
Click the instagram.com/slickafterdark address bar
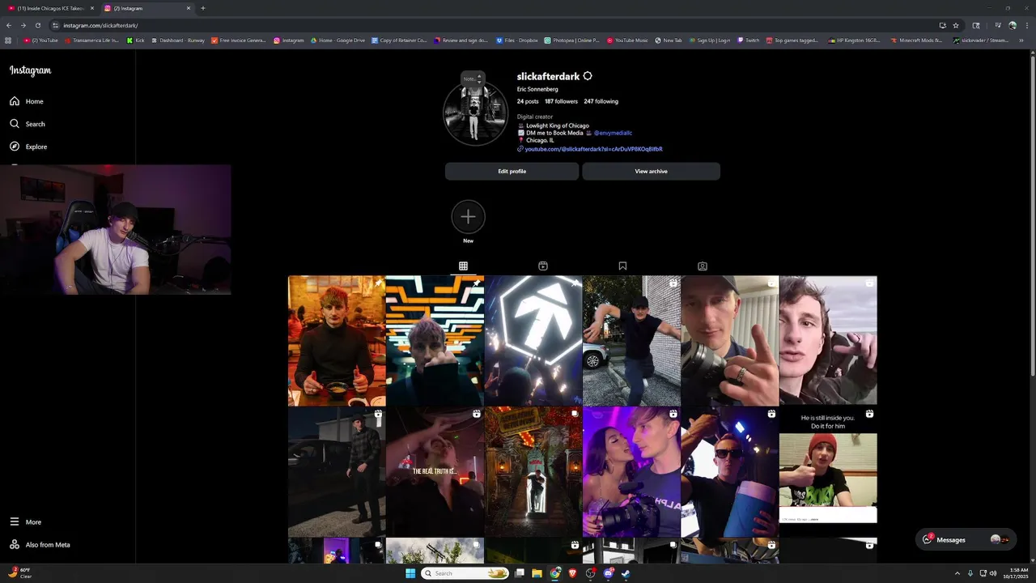coord(486,25)
